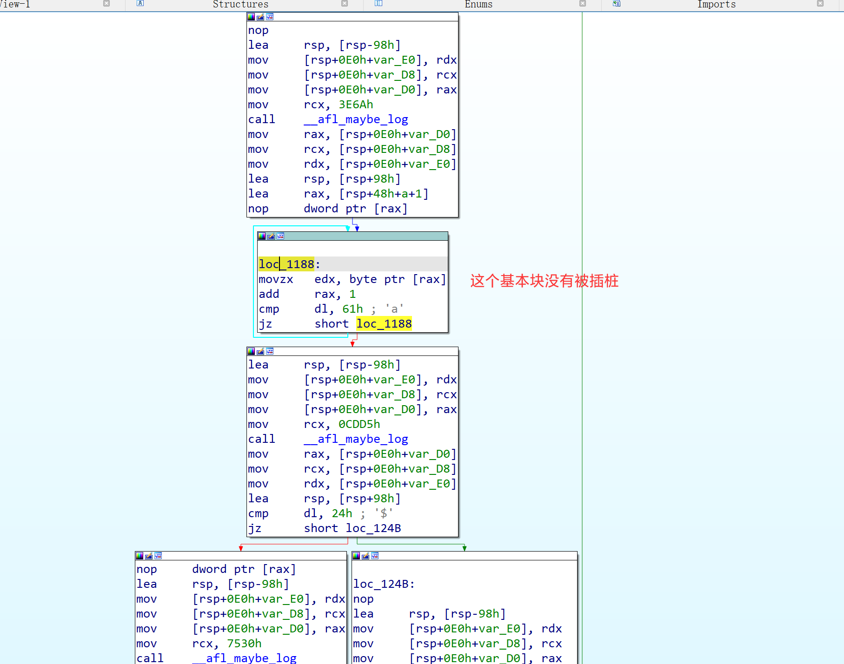Click the Imports tab icon
Image resolution: width=844 pixels, height=664 pixels.
(617, 3)
